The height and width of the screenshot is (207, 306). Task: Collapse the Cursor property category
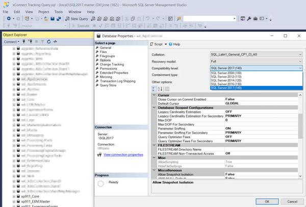point(154,95)
